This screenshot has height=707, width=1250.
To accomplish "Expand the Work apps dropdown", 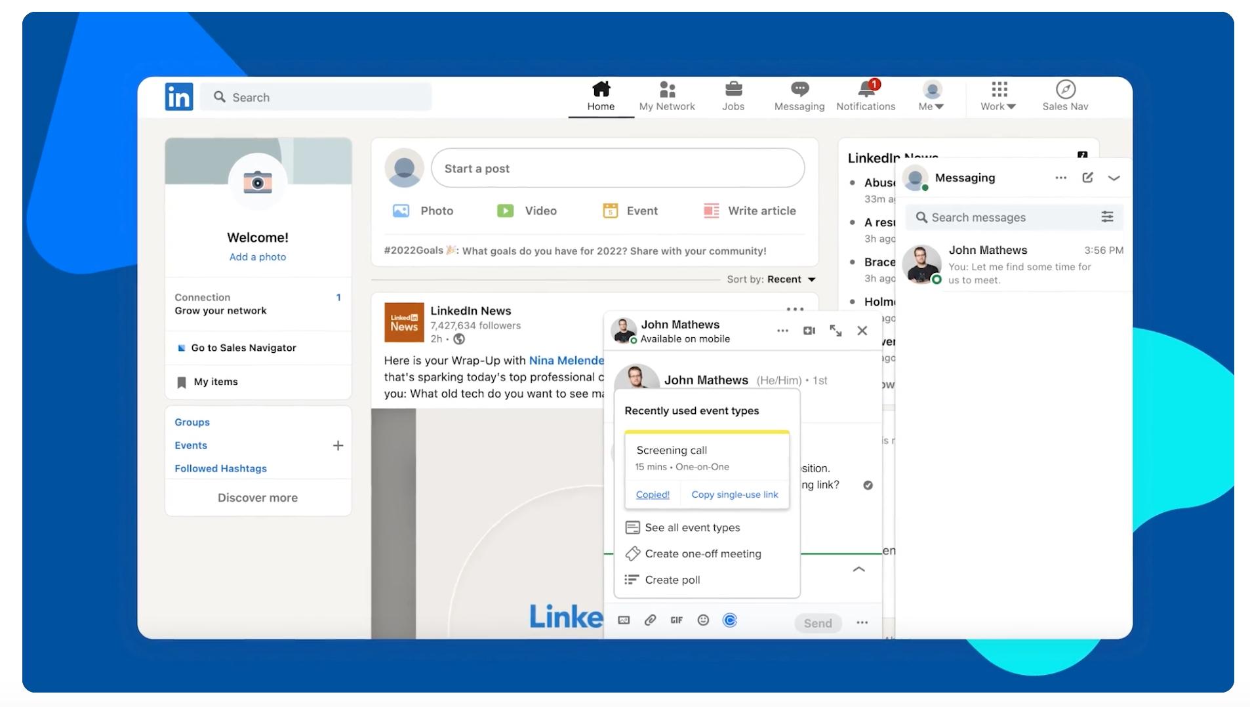I will (x=998, y=96).
